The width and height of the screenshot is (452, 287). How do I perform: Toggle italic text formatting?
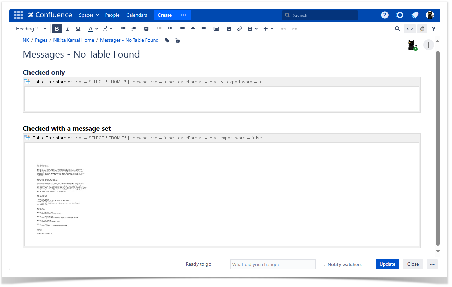coord(68,29)
